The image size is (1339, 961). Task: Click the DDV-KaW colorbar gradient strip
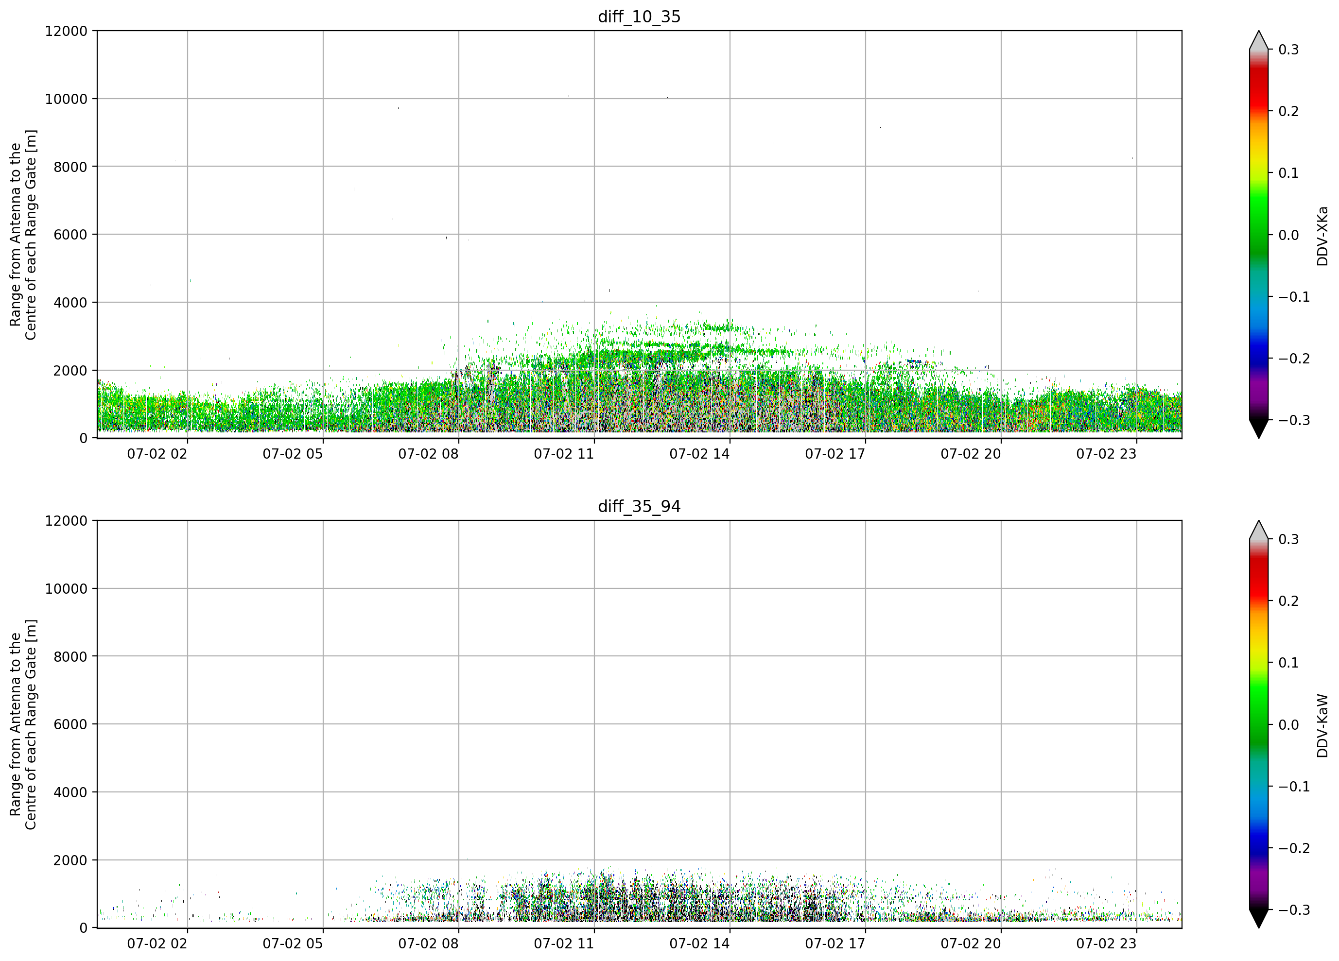pos(1259,724)
